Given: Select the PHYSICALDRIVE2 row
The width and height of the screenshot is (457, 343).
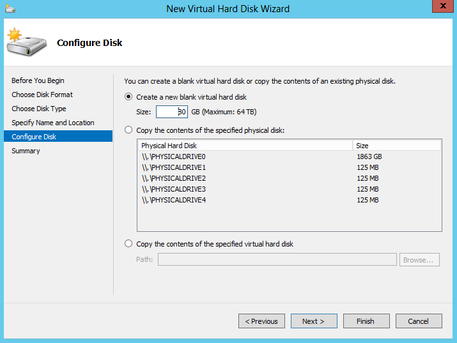Looking at the screenshot, I should click(x=174, y=178).
